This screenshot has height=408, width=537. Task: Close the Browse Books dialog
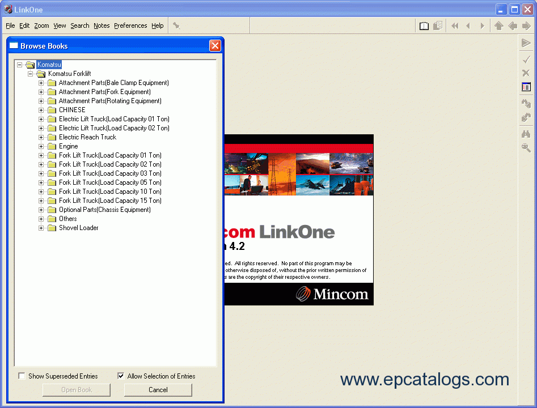pyautogui.click(x=215, y=46)
